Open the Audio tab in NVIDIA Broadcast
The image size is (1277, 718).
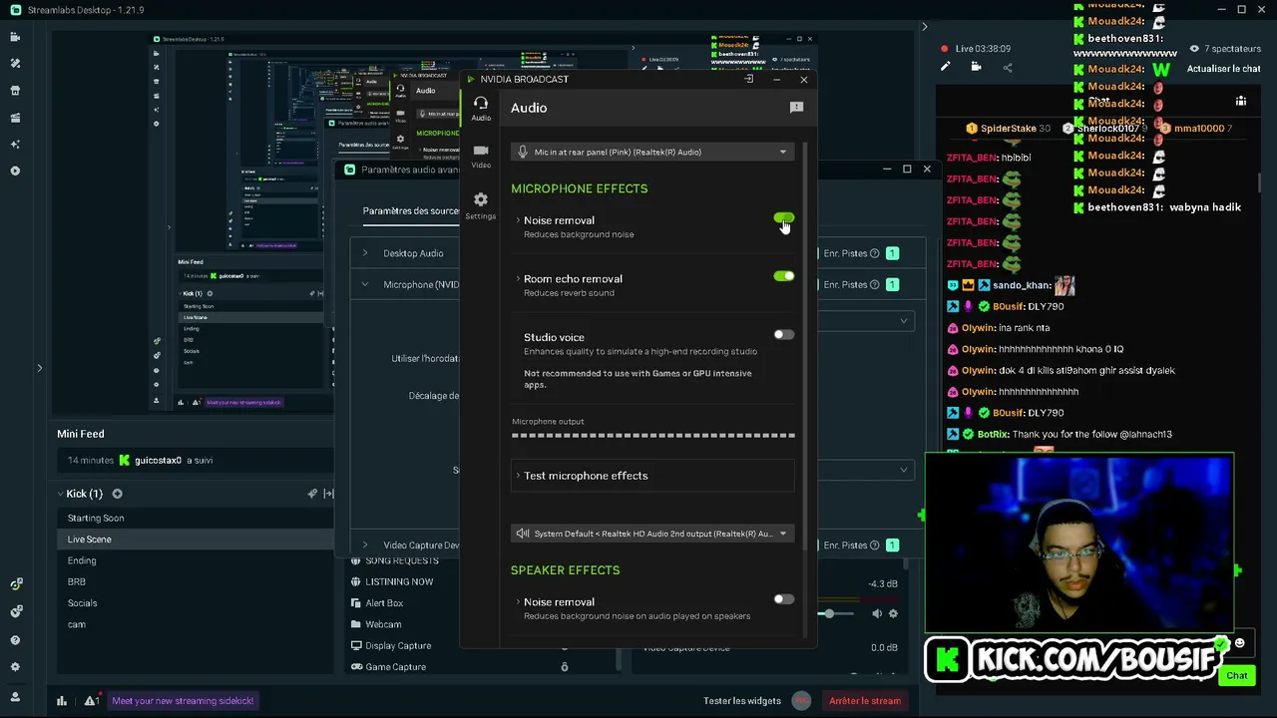pyautogui.click(x=481, y=109)
